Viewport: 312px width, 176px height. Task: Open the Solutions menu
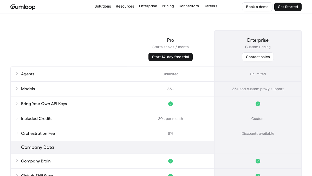tap(103, 6)
